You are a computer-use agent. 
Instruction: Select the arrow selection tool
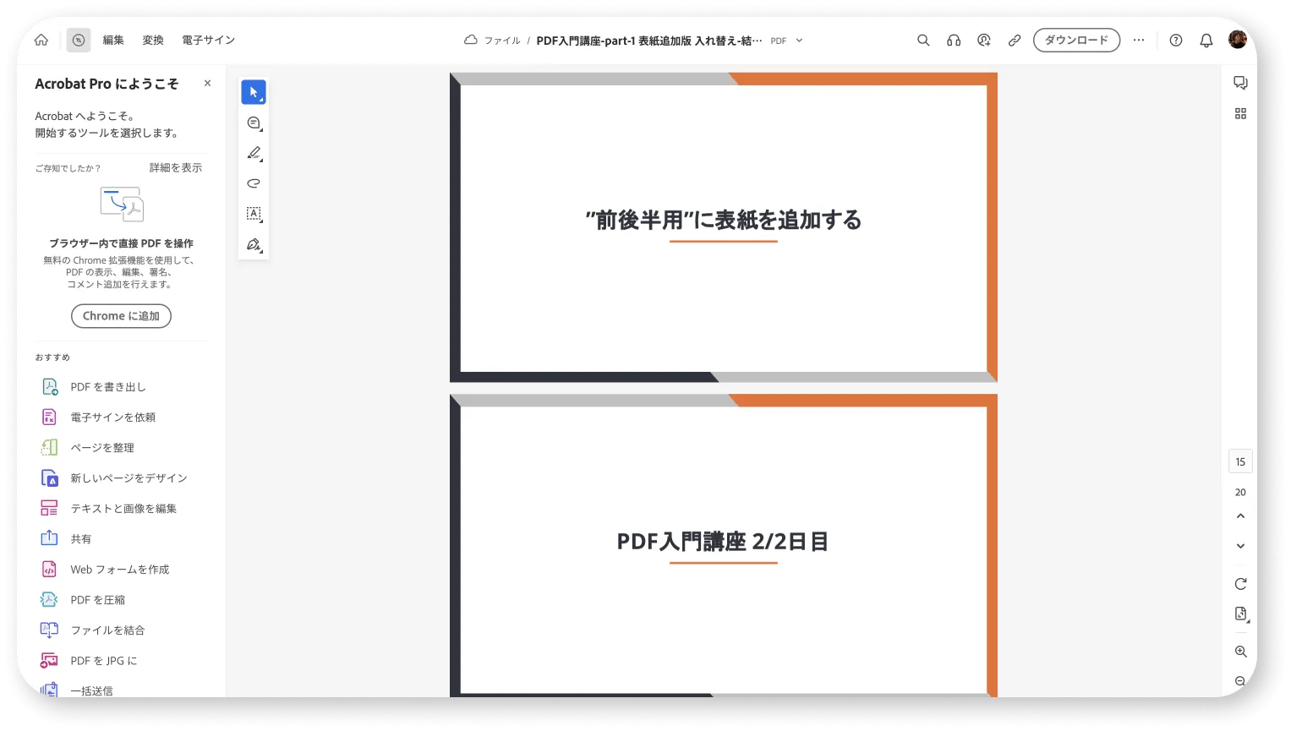coord(254,92)
